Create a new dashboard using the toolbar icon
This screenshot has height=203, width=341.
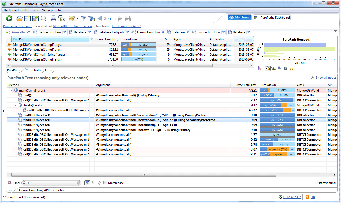[27, 18]
